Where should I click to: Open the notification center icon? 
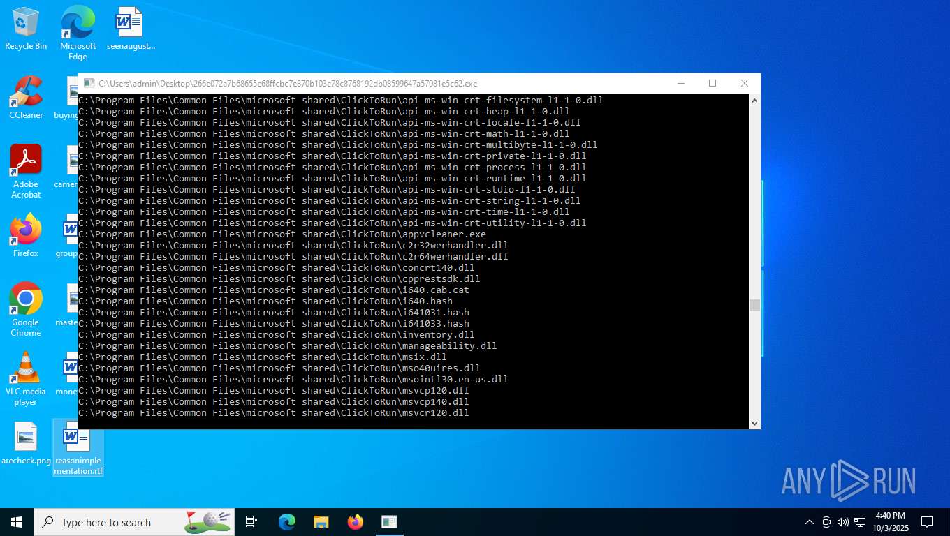click(x=927, y=522)
